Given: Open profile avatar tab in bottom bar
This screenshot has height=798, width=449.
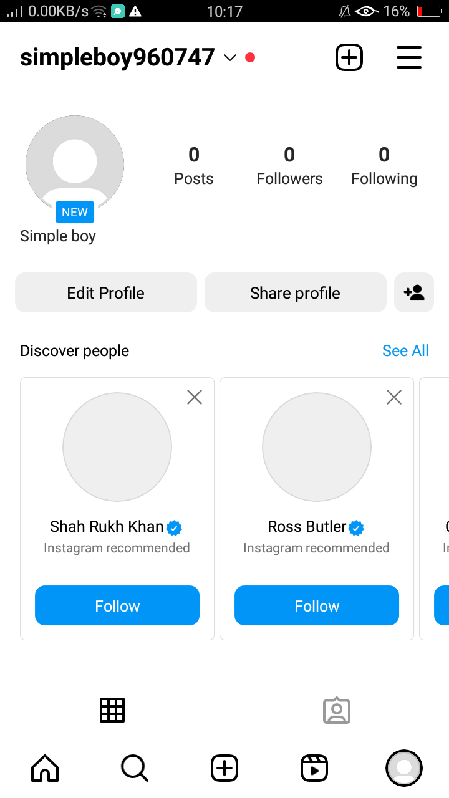Looking at the screenshot, I should coord(404,768).
